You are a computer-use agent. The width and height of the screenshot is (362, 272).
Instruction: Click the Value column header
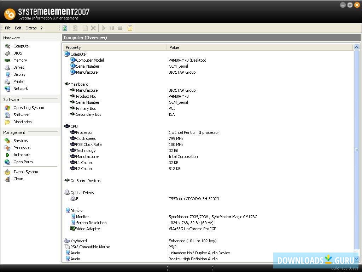[x=260, y=47]
